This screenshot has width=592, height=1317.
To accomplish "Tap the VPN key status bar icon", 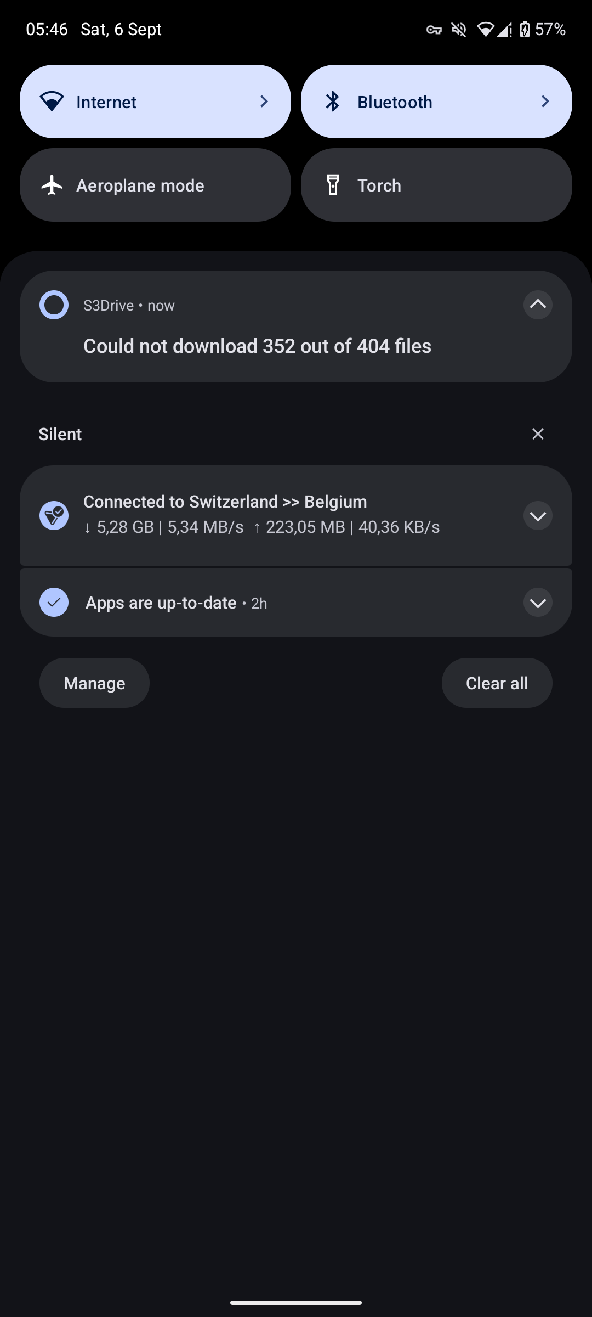I will (434, 30).
